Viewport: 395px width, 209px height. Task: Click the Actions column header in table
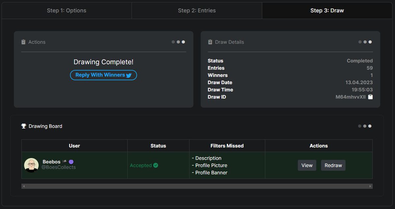coord(319,145)
